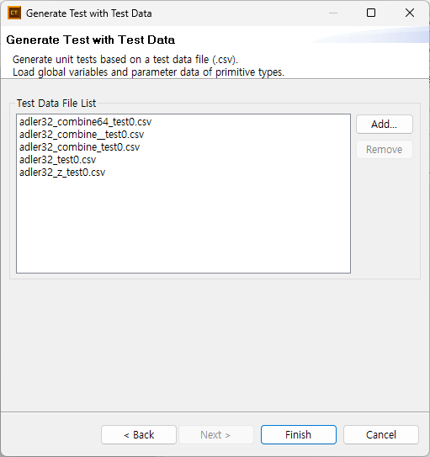Close the Generate Test dialog
430x457 pixels.
point(410,13)
